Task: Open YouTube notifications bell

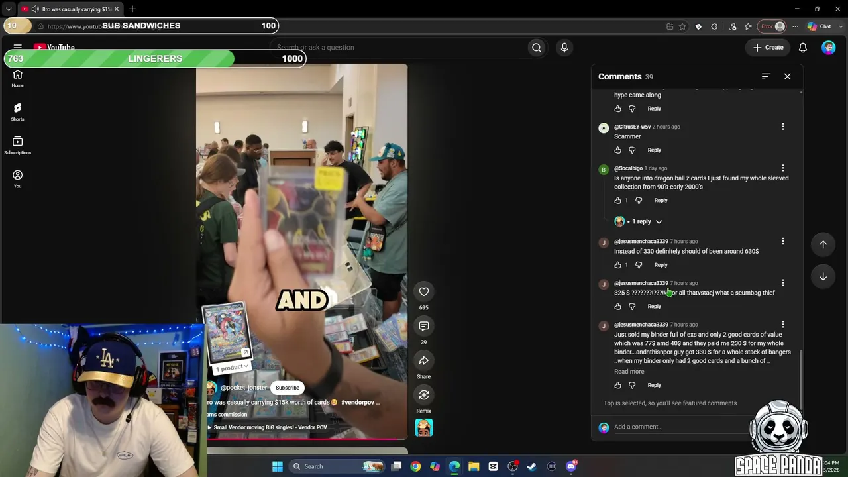Action: [803, 48]
